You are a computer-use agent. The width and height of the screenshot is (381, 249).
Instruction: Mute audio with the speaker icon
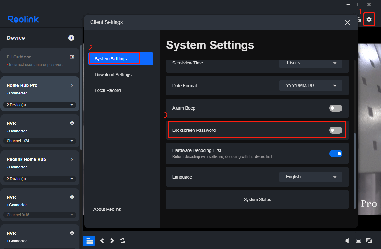pos(347,241)
